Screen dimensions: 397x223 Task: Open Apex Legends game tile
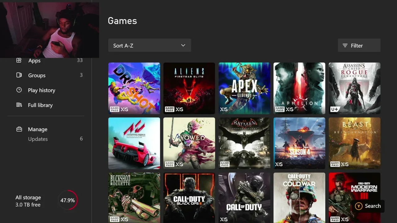point(244,88)
